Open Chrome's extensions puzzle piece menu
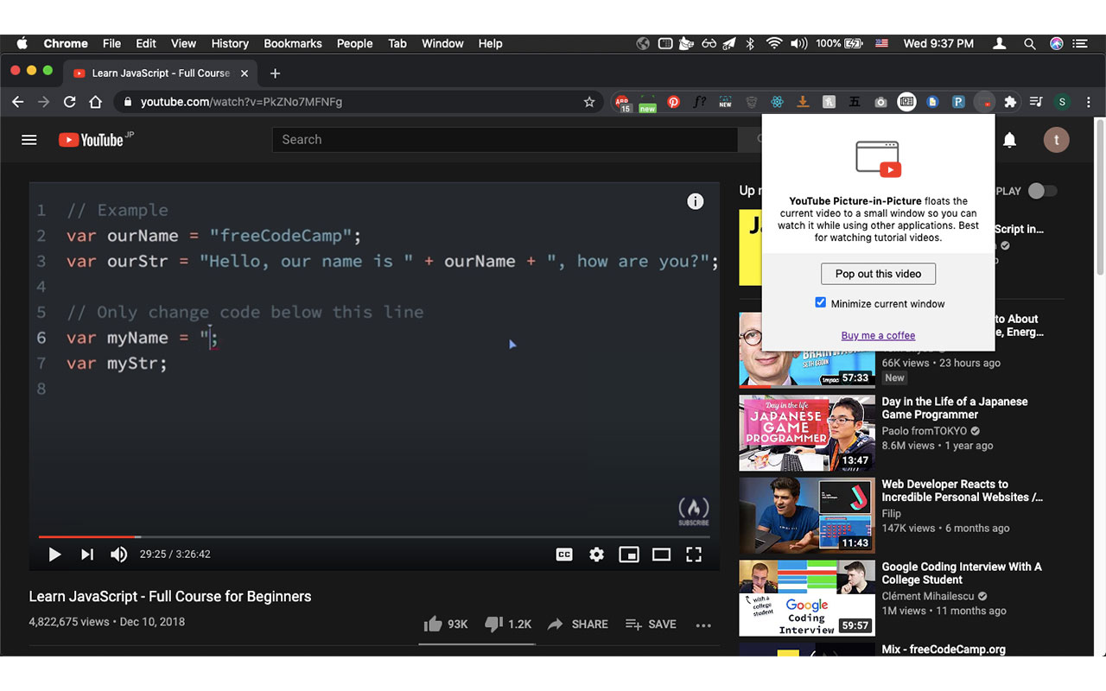 coord(1010,101)
